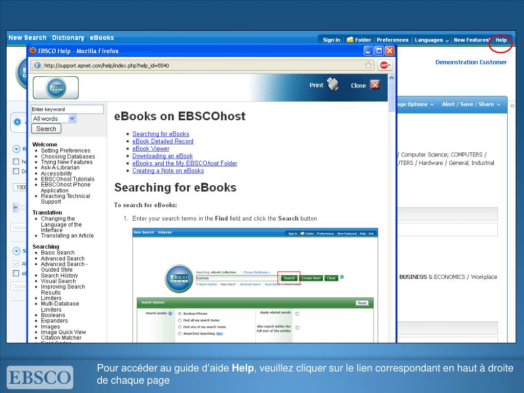The height and width of the screenshot is (393, 524).
Task: Open Citation Matcher help topic
Action: coord(61,338)
